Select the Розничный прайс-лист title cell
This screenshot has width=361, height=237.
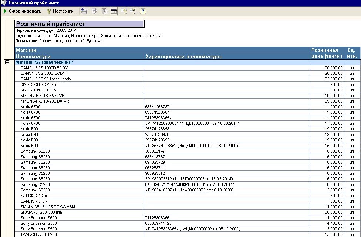80,24
